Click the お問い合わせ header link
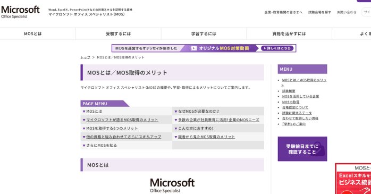 (347, 12)
